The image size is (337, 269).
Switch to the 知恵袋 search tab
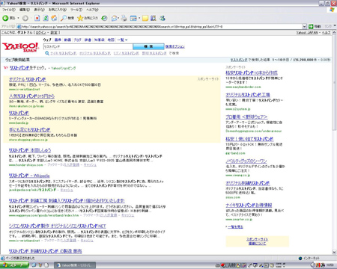coord(99,40)
